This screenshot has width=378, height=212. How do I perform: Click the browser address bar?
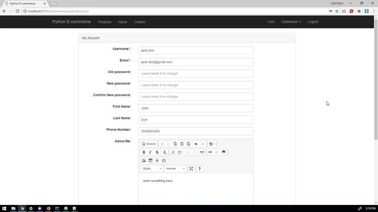click(176, 11)
